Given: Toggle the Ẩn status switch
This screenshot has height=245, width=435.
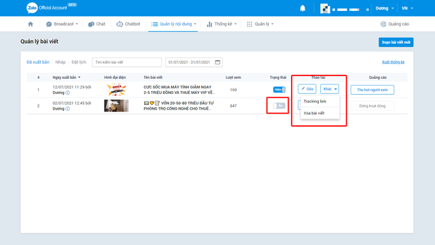Looking at the screenshot, I should (279, 105).
